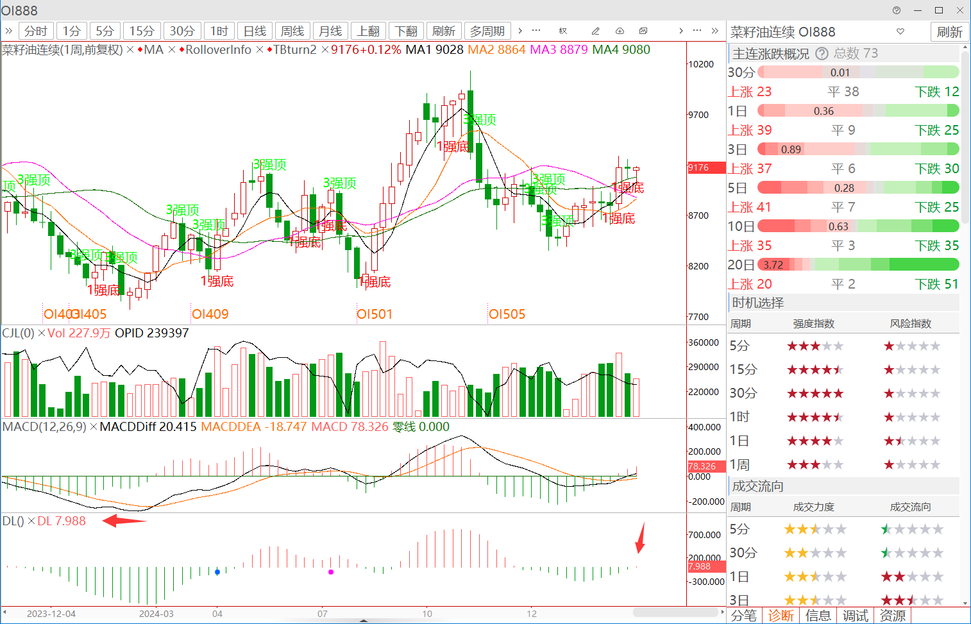Screen dimensions: 971x624
Task: Select the 日线 daily period button
Action: pyautogui.click(x=255, y=31)
